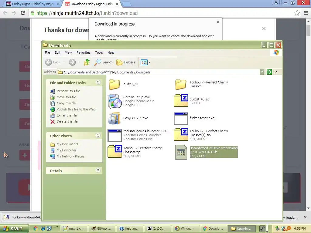This screenshot has width=311, height=233.
Task: Open the View menu in Downloads window
Action: [68, 52]
